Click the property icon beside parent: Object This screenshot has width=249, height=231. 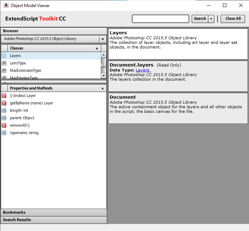(4, 118)
